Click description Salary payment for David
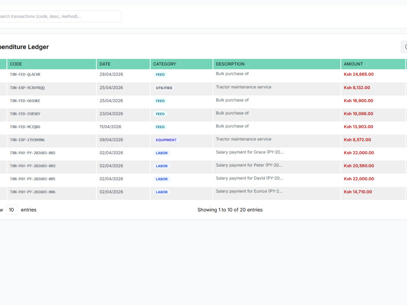The image size is (407, 305). point(249,178)
